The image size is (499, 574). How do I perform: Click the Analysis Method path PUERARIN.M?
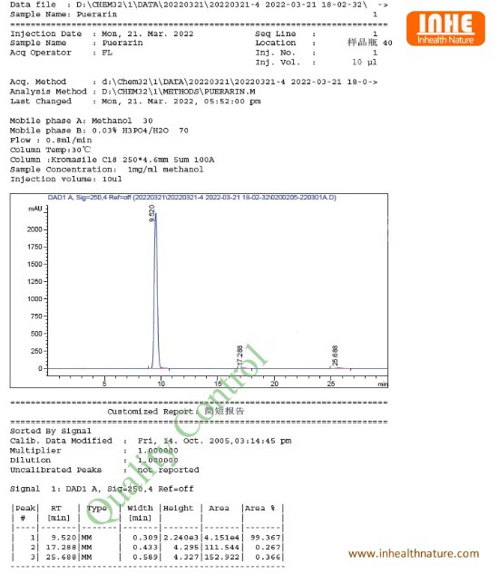(179, 92)
